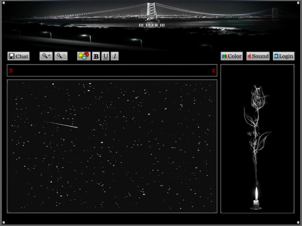Screen dimensions: 302x226
Task: Toggle underline text formatting
Action: pos(105,56)
